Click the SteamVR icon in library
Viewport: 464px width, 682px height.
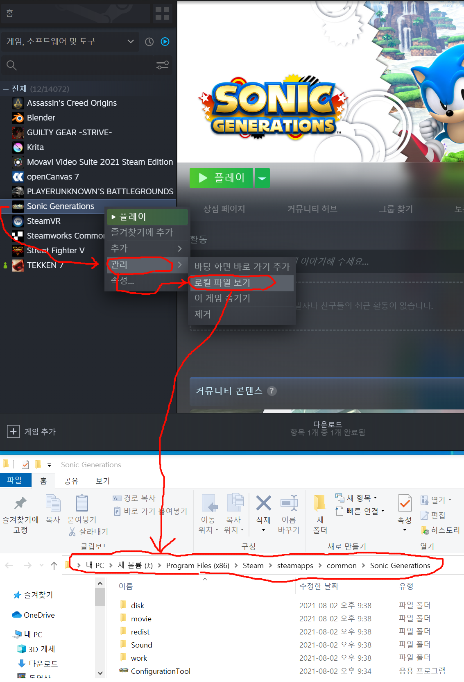pyautogui.click(x=18, y=221)
